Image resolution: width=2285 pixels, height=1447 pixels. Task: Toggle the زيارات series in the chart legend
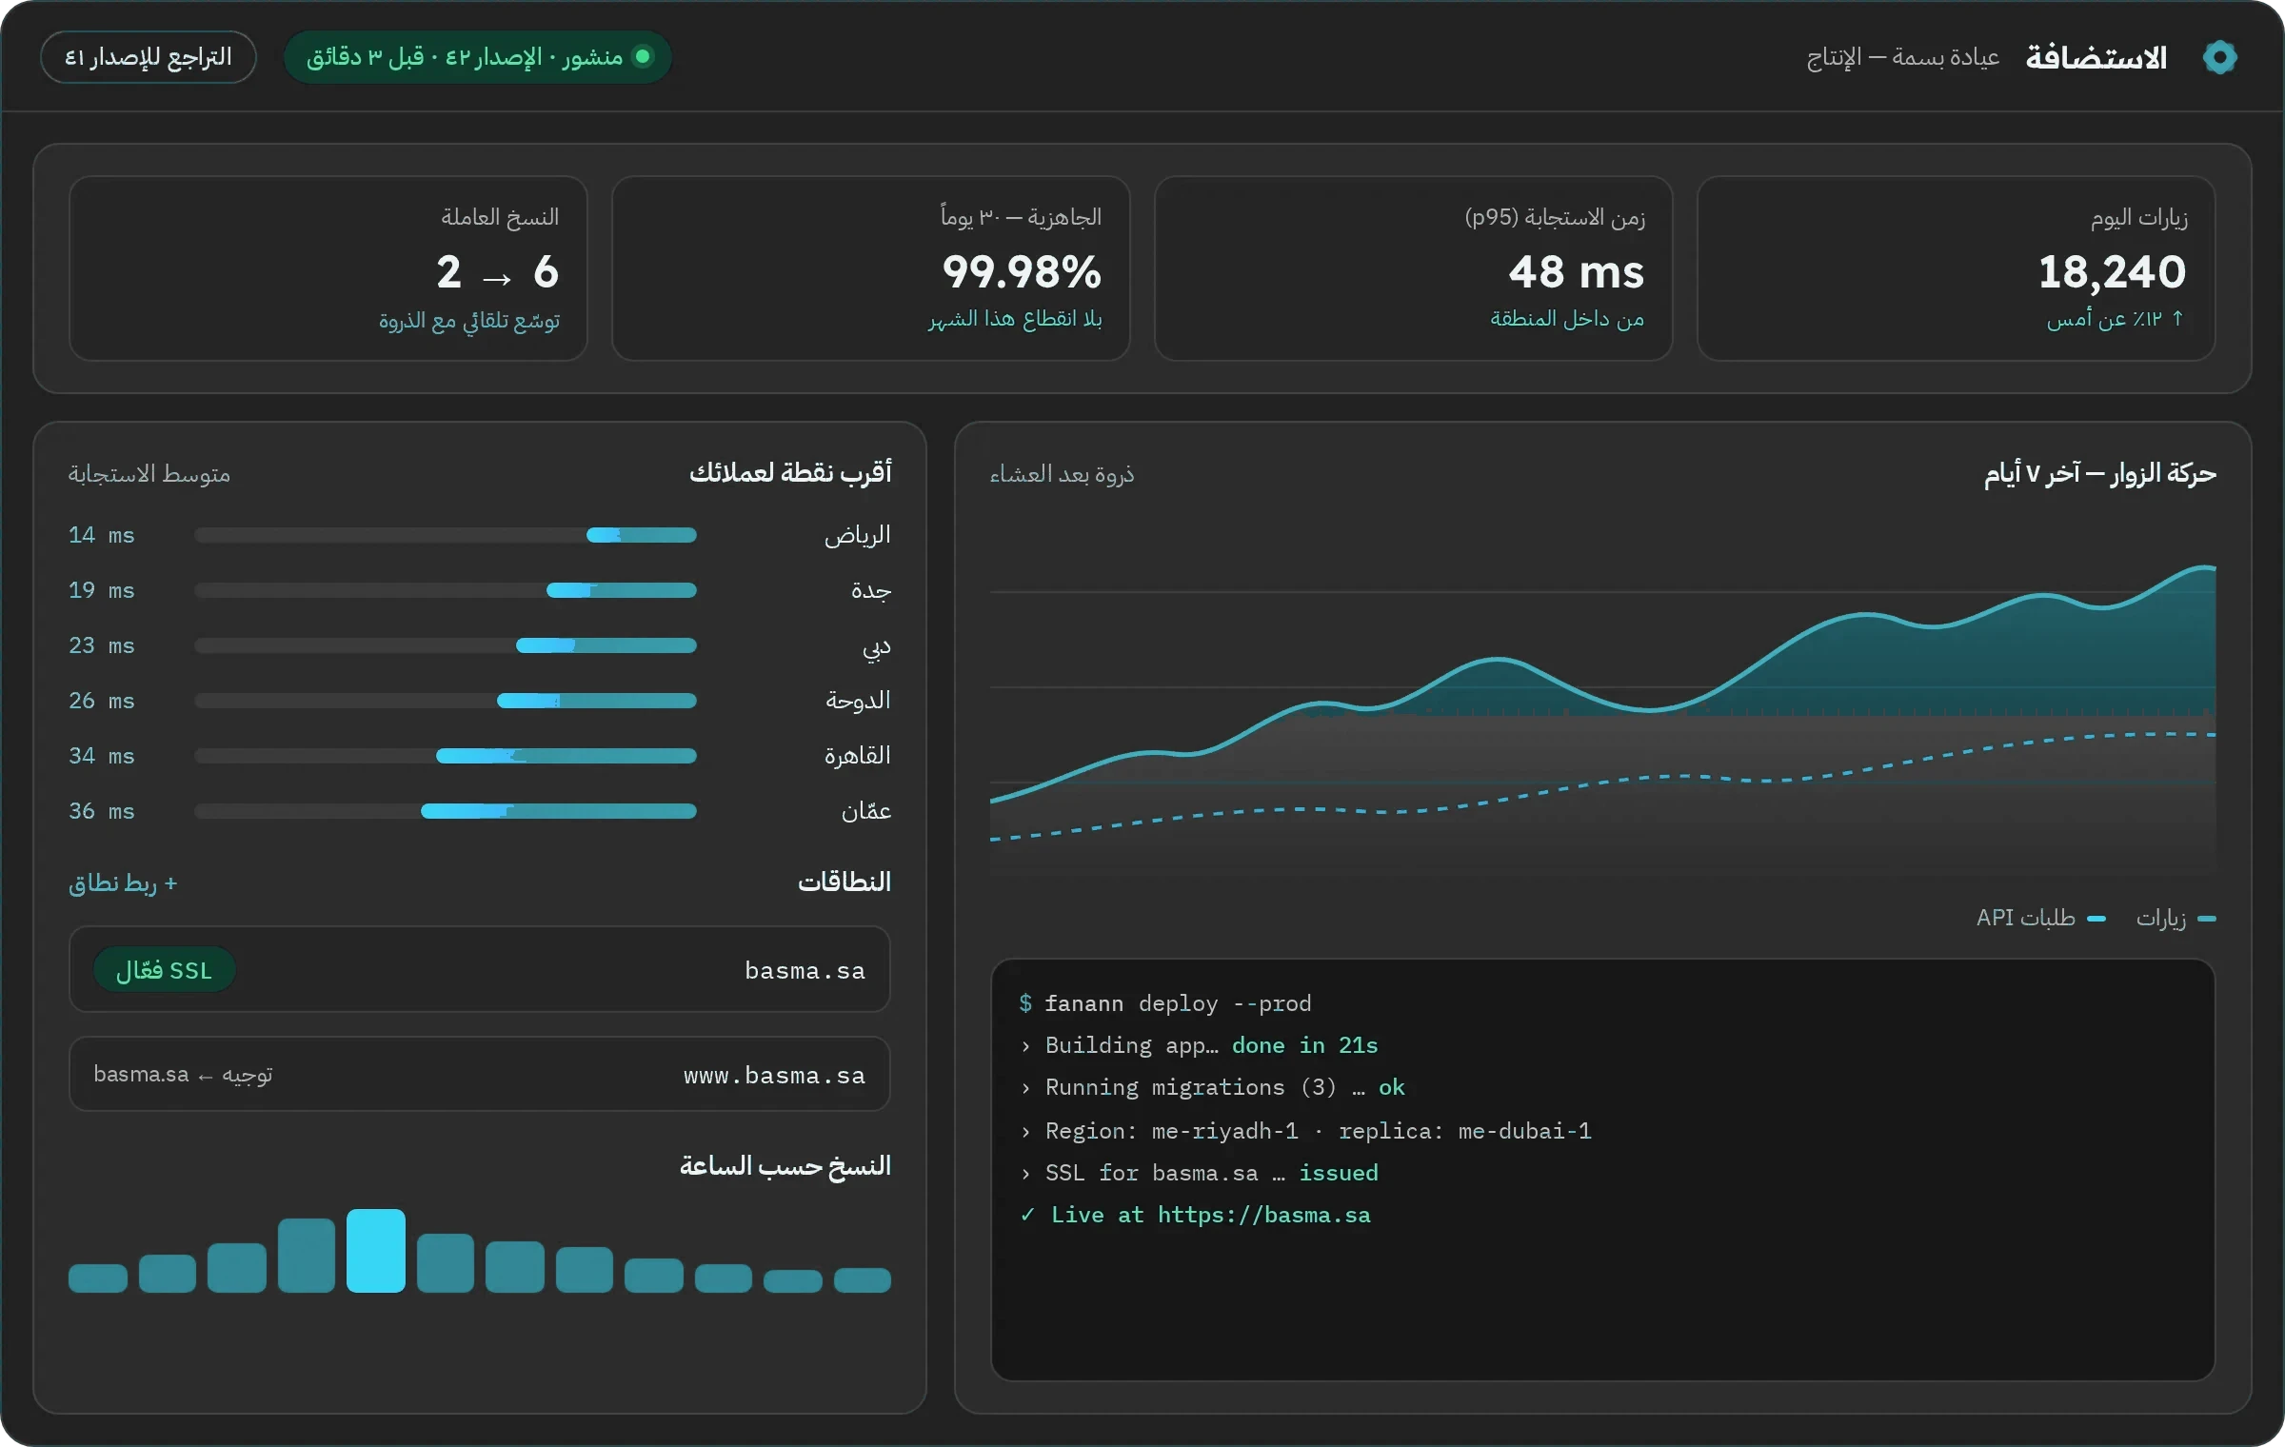click(x=2176, y=918)
